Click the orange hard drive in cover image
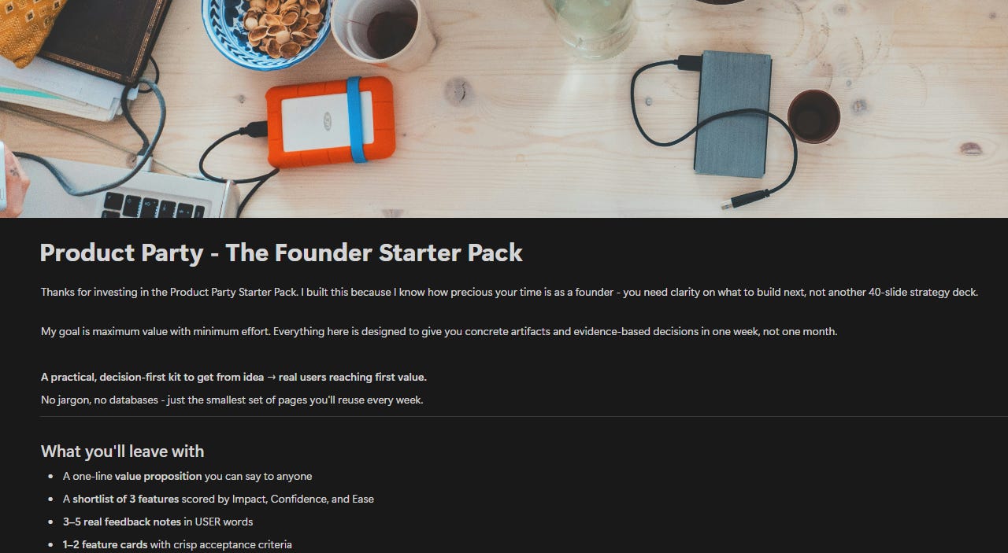The height and width of the screenshot is (553, 1008). click(x=329, y=121)
